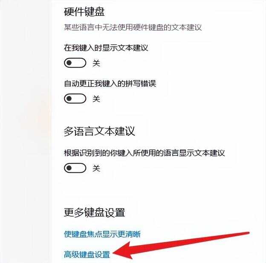Toggle 自动更正我键入的拼写错误 switch
Image resolution: width=266 pixels, height=263 pixels.
(x=75, y=98)
